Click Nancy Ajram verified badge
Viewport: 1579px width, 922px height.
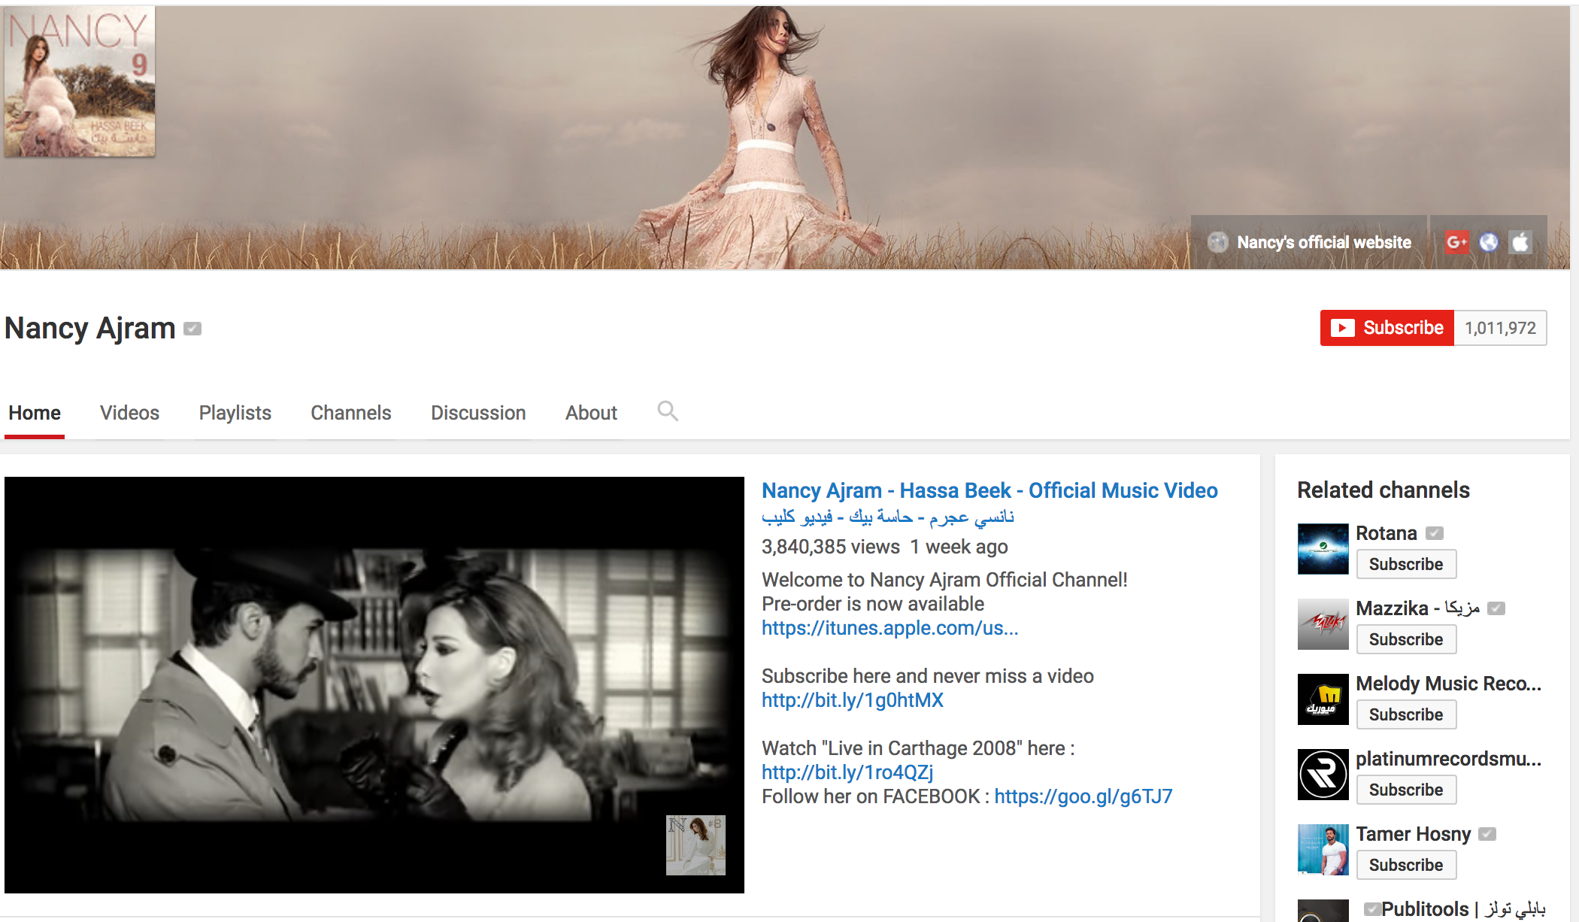point(192,329)
